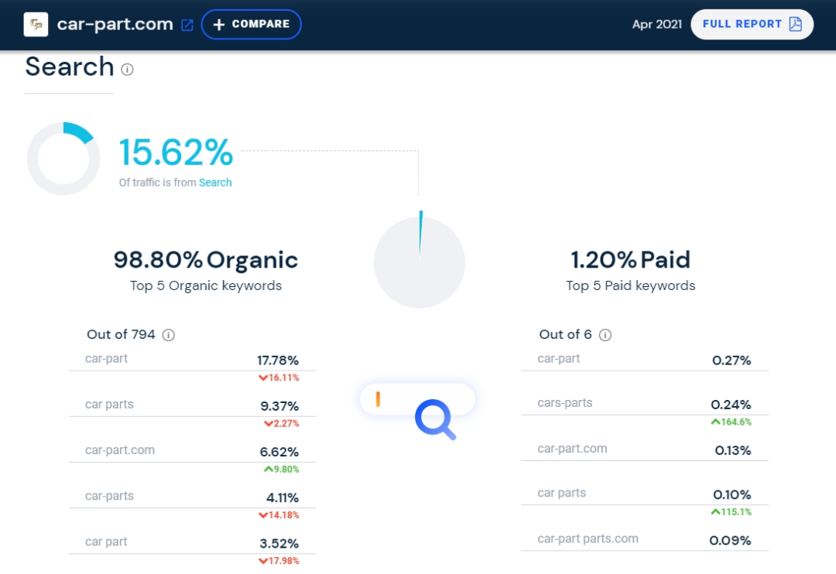Click the info icon beside Out of 794

(170, 335)
